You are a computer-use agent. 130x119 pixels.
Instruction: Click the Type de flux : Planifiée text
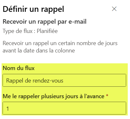click(30, 31)
